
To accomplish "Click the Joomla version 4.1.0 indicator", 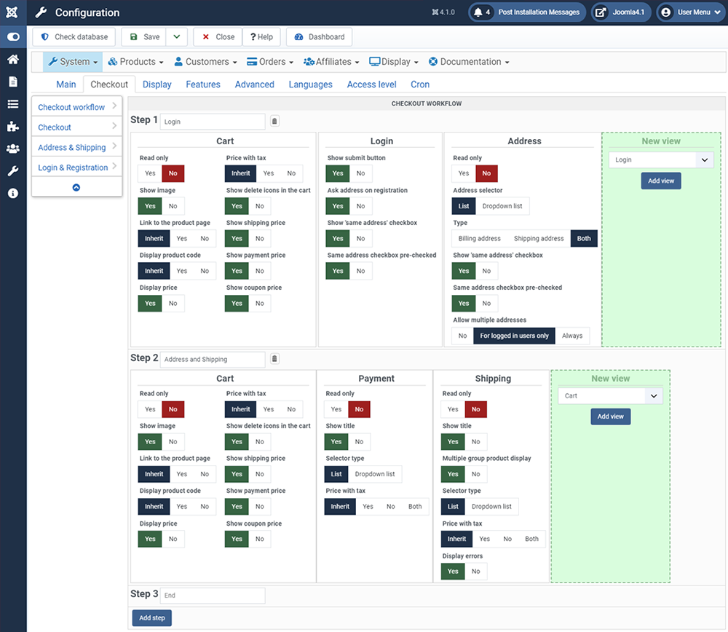I will [x=443, y=12].
